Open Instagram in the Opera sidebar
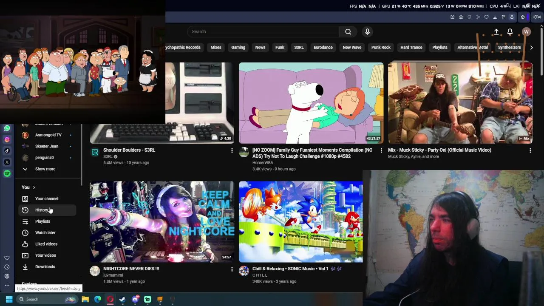This screenshot has height=306, width=544. [7, 139]
